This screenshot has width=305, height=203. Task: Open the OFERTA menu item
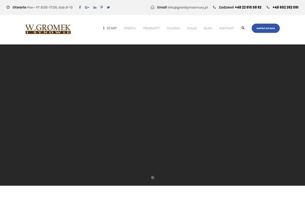click(x=130, y=28)
